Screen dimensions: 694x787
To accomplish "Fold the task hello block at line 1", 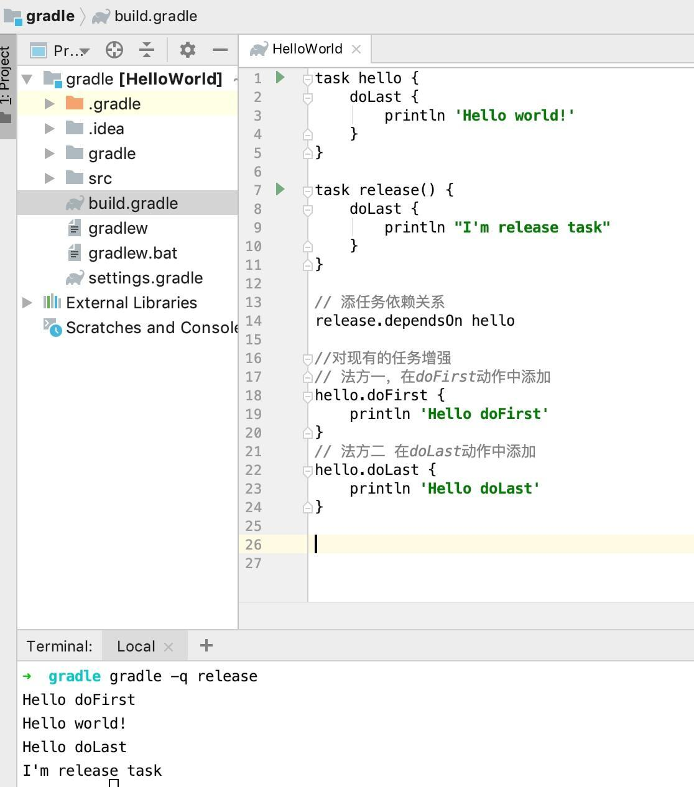I will [307, 79].
